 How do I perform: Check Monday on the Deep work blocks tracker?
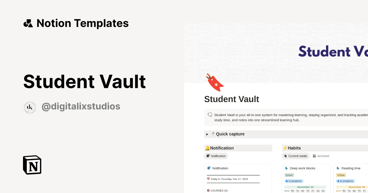pos(293,191)
